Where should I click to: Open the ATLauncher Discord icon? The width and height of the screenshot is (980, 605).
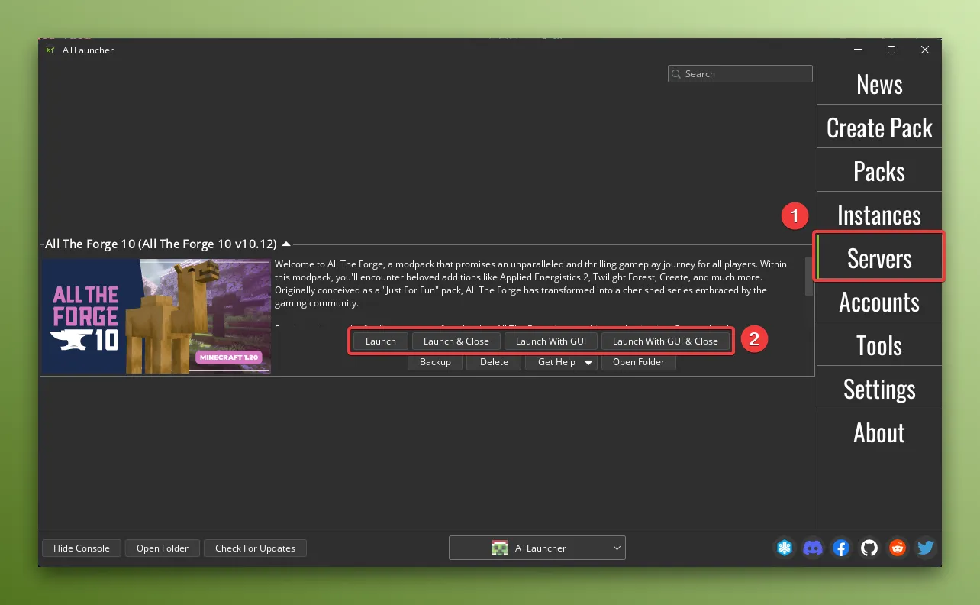pos(813,548)
